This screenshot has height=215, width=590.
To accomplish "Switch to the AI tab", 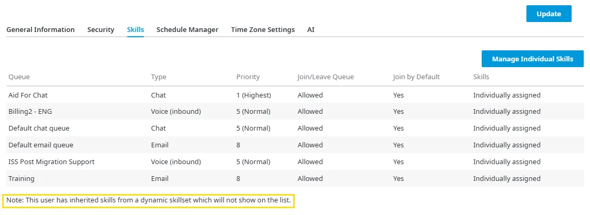I will 311,29.
